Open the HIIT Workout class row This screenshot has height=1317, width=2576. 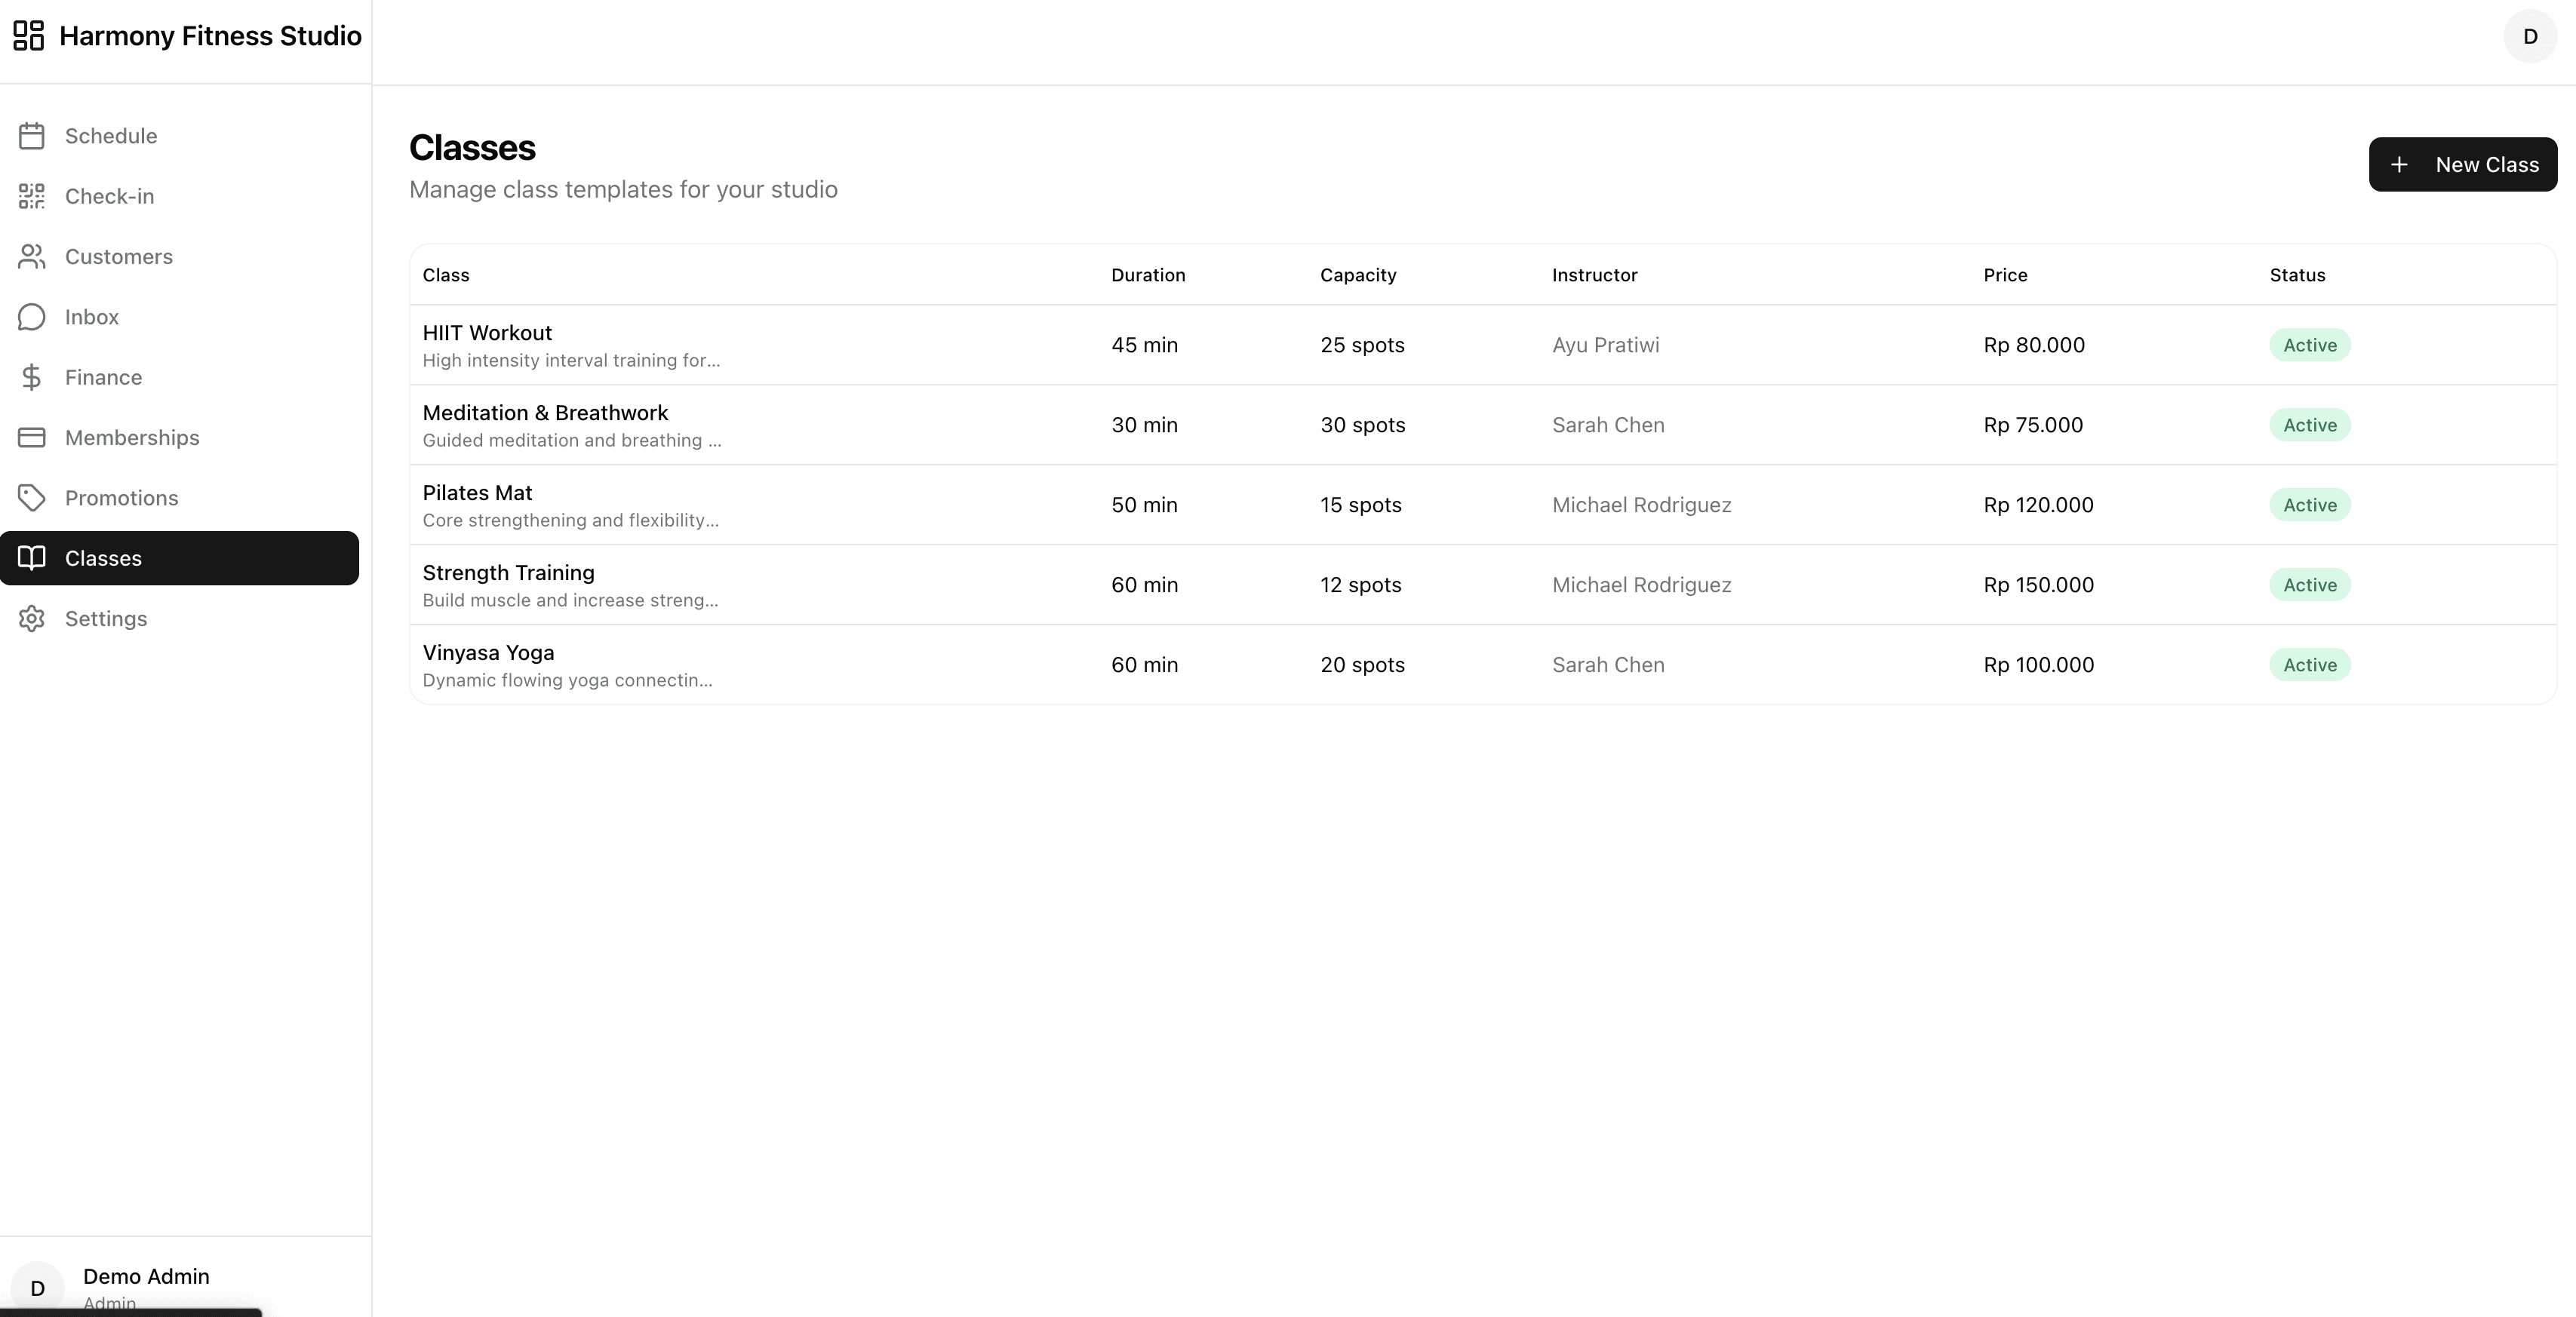click(487, 333)
